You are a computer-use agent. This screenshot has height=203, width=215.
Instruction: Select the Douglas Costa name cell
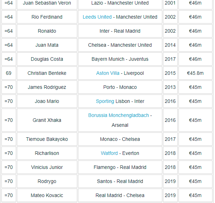coord(47,59)
